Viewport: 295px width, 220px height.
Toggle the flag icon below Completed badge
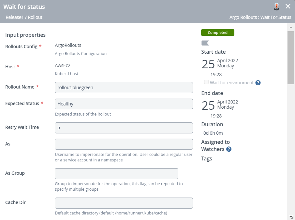coord(205,43)
